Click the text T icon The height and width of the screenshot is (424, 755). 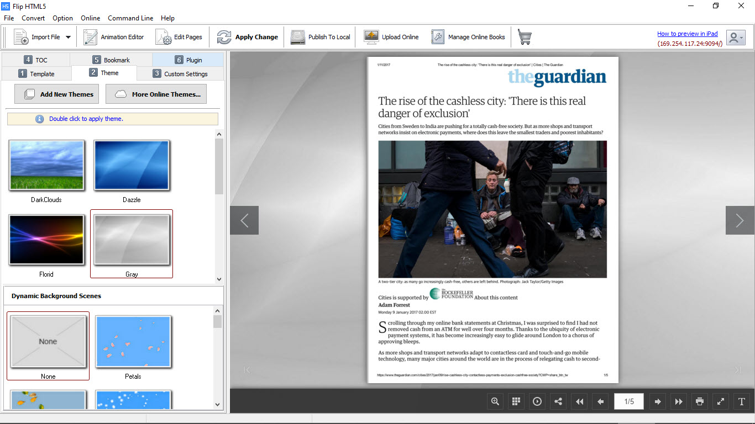coord(742,401)
